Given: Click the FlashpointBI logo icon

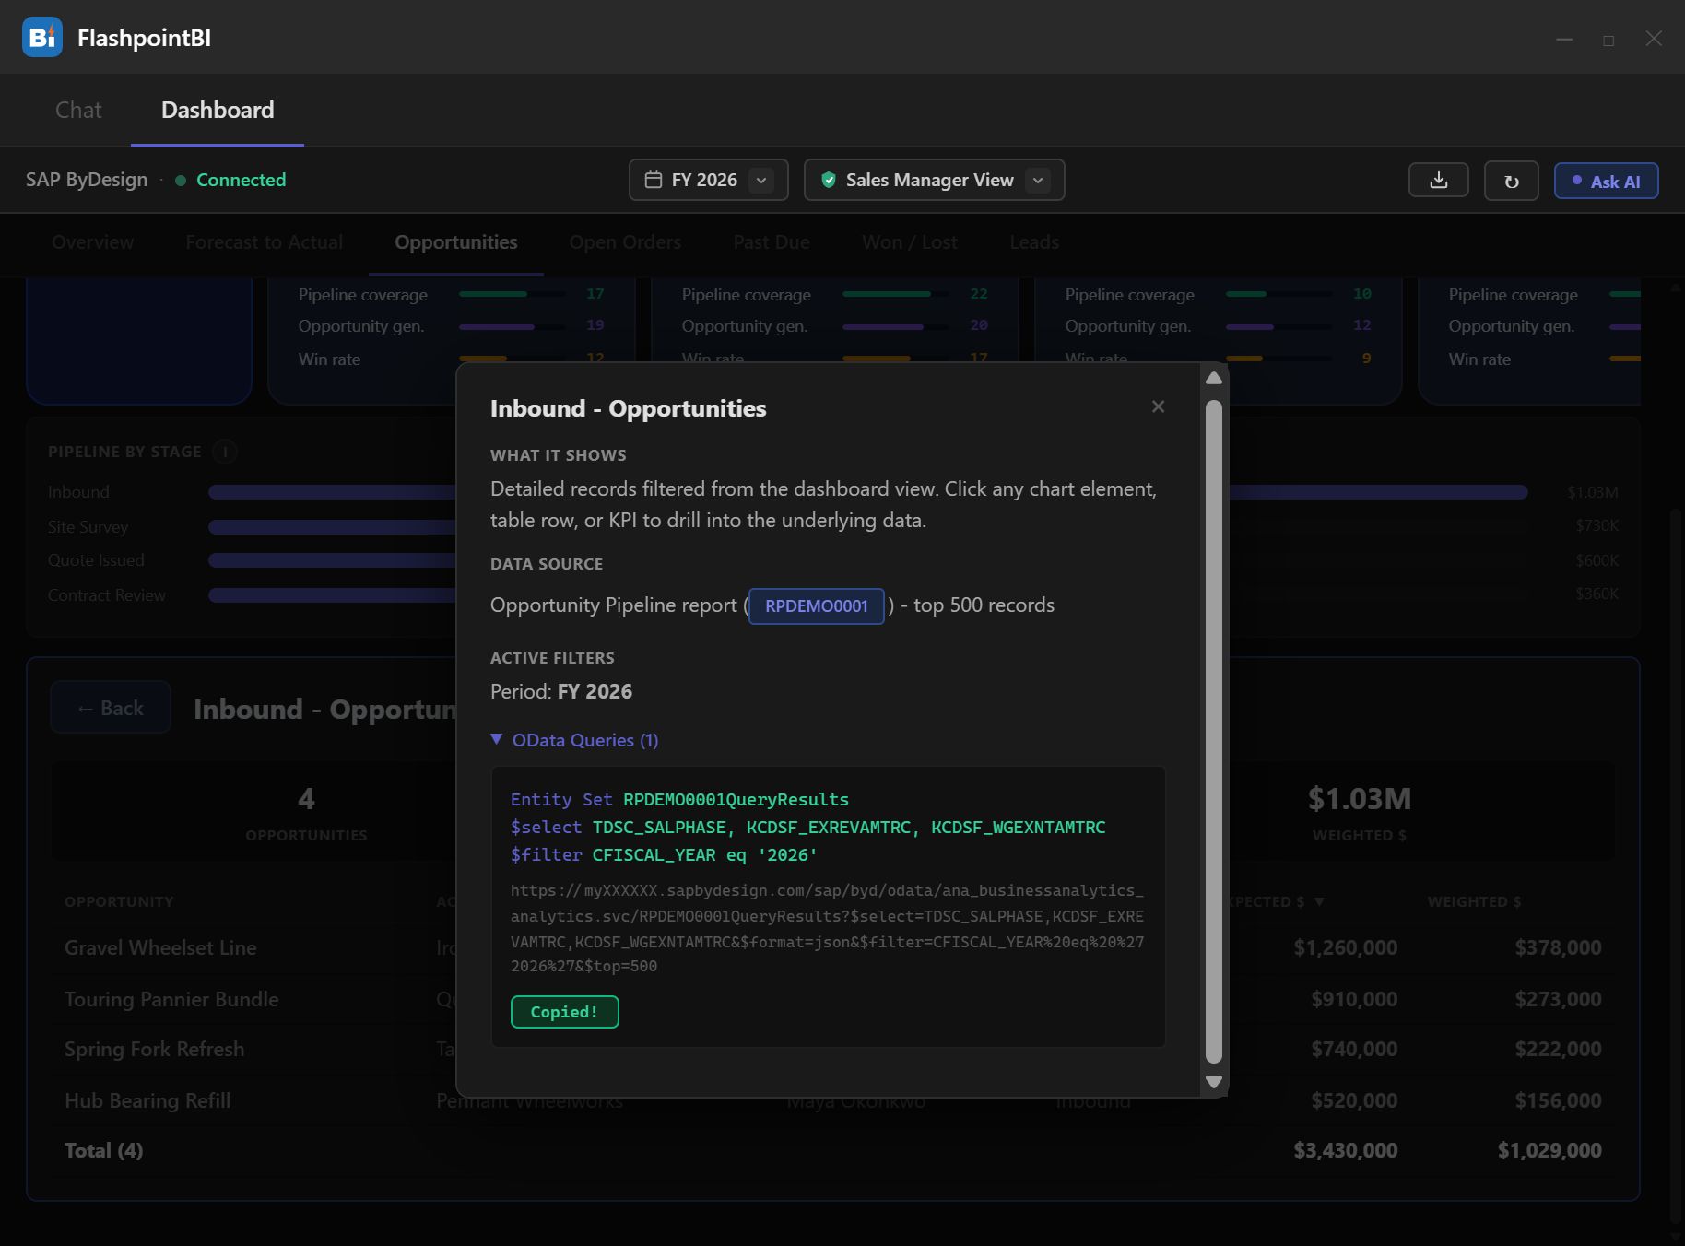Looking at the screenshot, I should (42, 37).
